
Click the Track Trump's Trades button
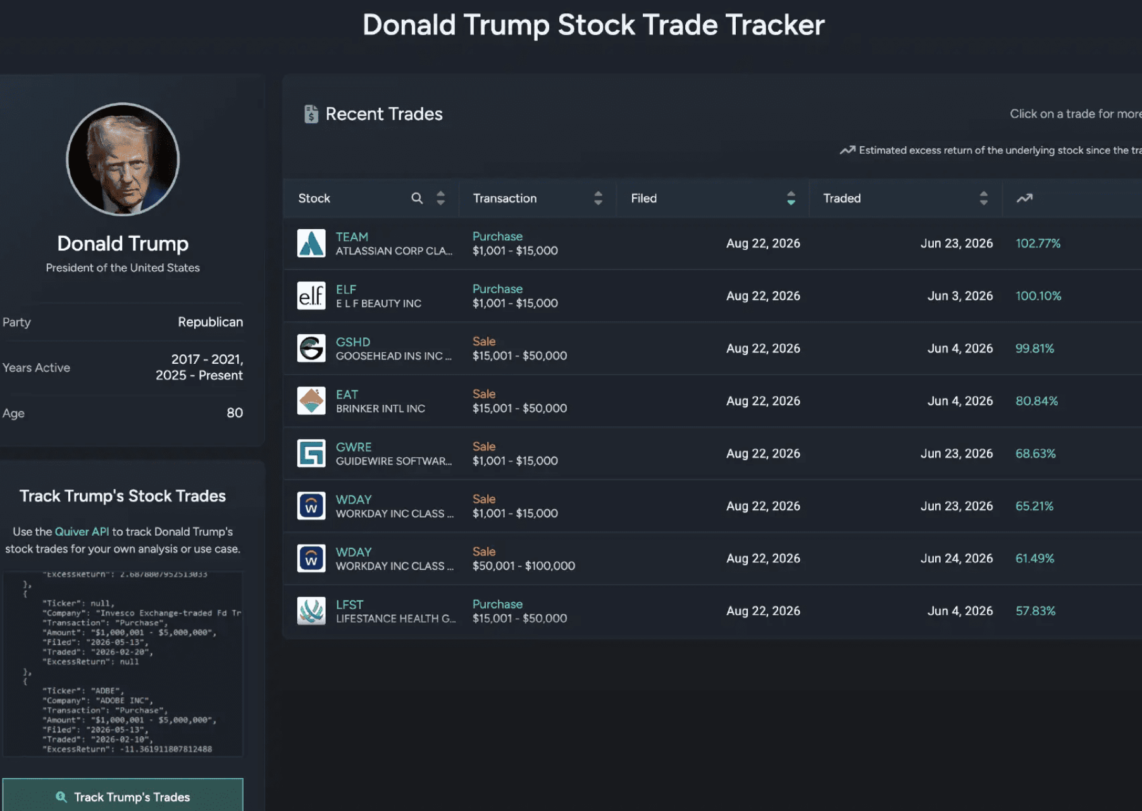pyautogui.click(x=123, y=795)
